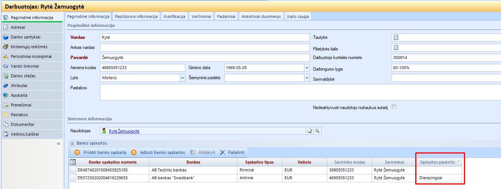Image resolution: width=501 pixels, height=189 pixels.
Task: Clear Naudotojas field with eraser icon
Action: (x=309, y=131)
